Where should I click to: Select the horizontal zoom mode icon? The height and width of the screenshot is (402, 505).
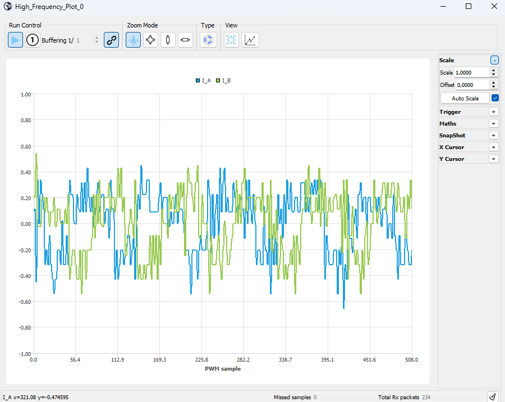(x=185, y=40)
